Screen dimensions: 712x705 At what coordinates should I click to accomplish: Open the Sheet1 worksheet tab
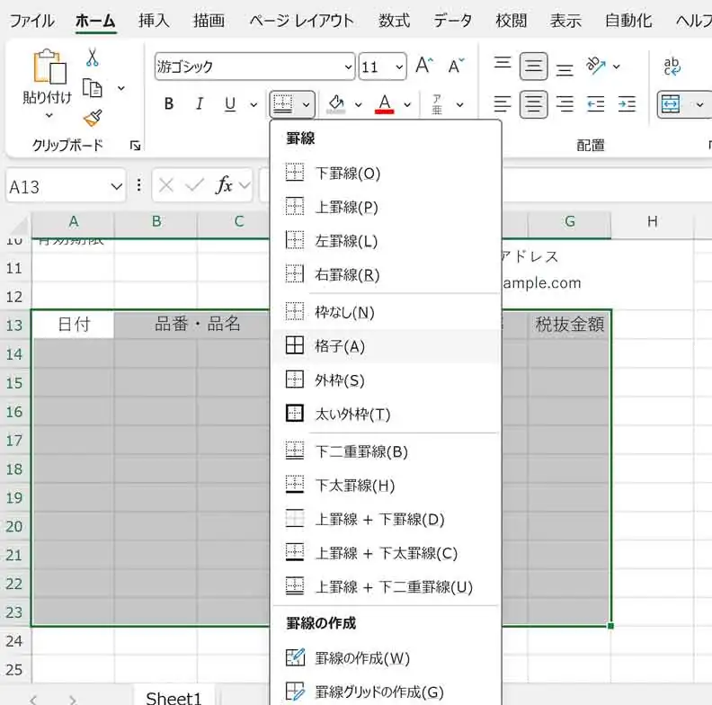[x=174, y=698]
